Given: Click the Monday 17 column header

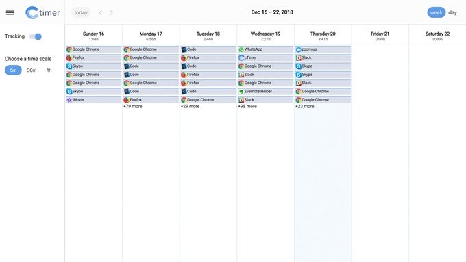Looking at the screenshot, I should click(x=151, y=34).
